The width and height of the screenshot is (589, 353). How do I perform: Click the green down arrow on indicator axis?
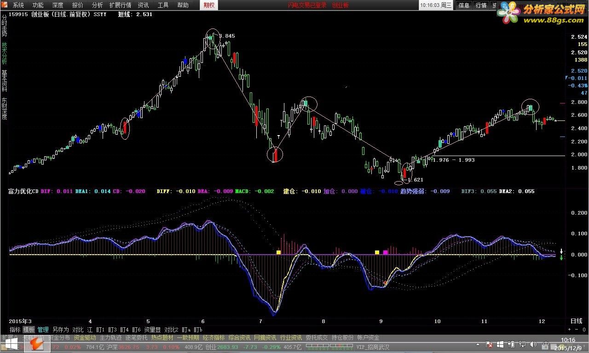click(561, 257)
